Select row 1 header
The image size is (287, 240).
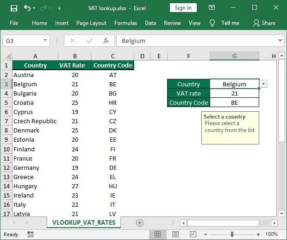[6, 65]
